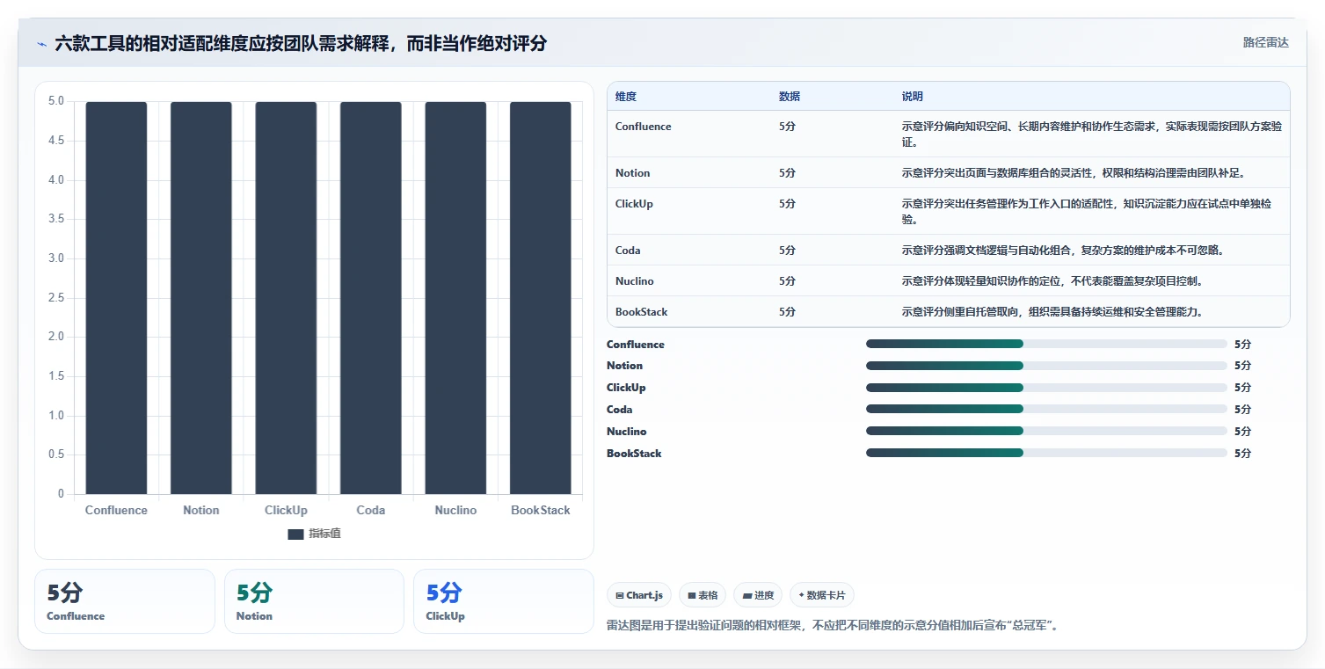
Task: Select the BookStack name cell in the table
Action: point(641,312)
